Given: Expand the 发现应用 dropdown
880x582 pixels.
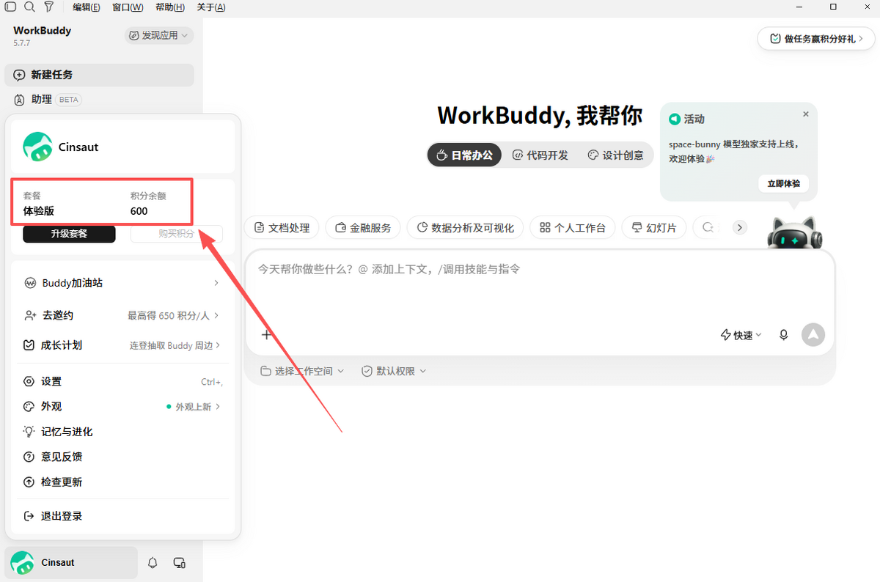Looking at the screenshot, I should 158,35.
